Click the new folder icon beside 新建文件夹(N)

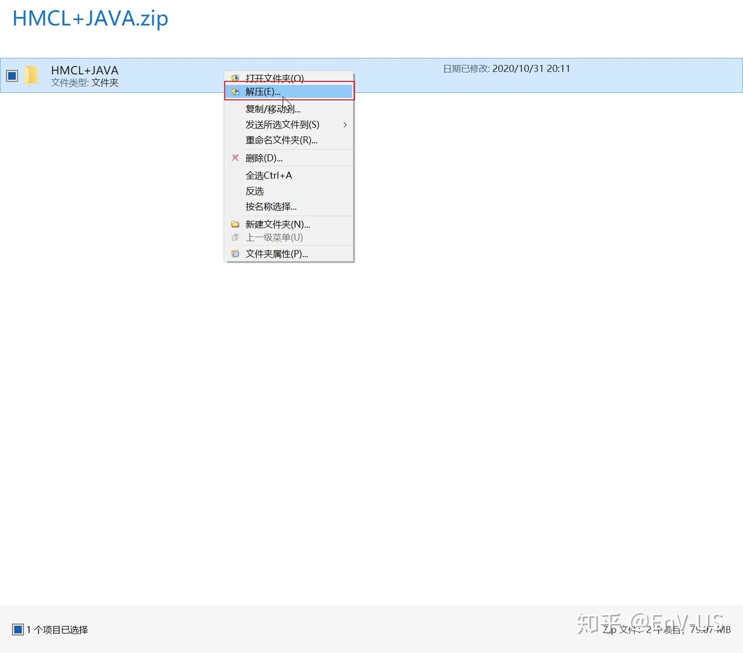click(235, 224)
